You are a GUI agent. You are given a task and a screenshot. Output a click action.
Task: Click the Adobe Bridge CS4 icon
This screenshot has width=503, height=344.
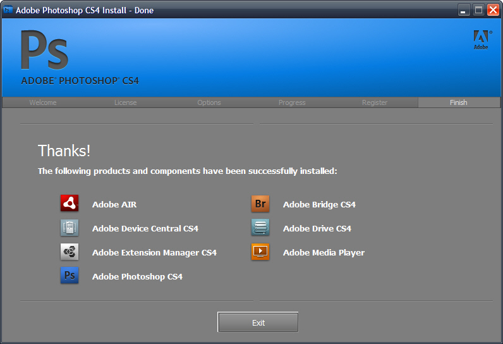pos(260,204)
